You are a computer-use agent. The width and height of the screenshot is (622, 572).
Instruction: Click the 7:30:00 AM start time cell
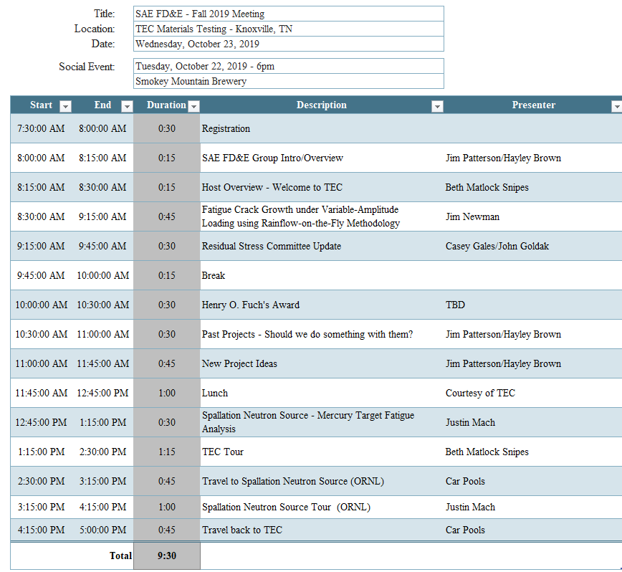41,129
